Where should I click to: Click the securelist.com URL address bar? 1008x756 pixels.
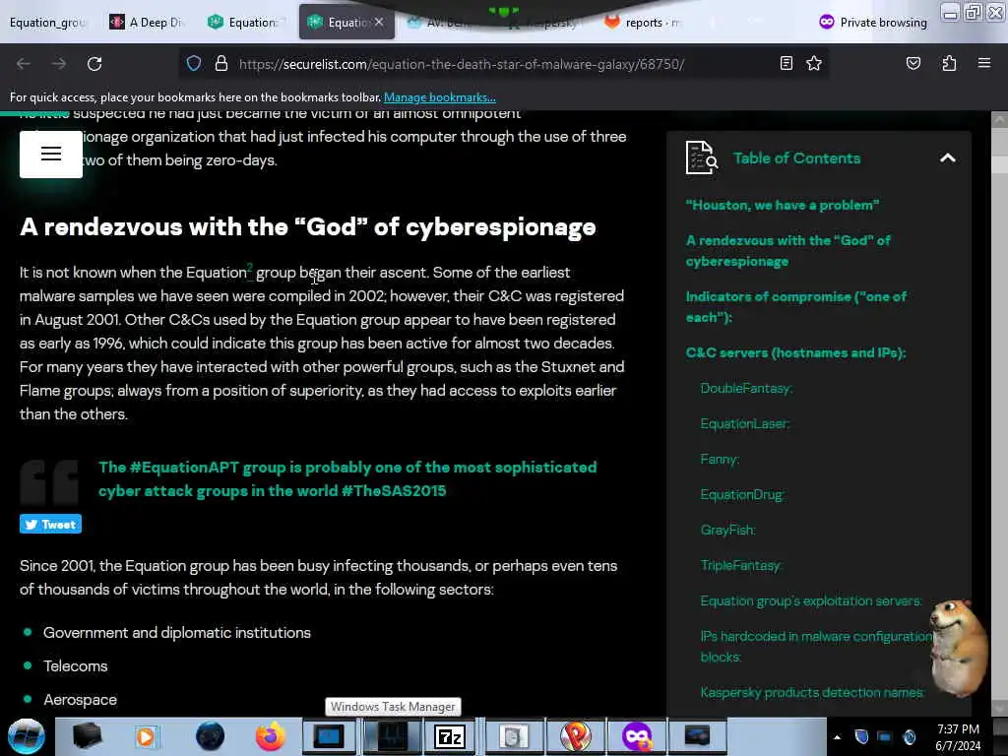462,64
